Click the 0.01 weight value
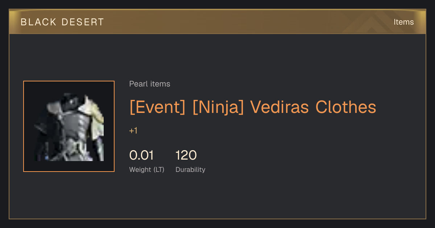The image size is (435, 228). (141, 155)
